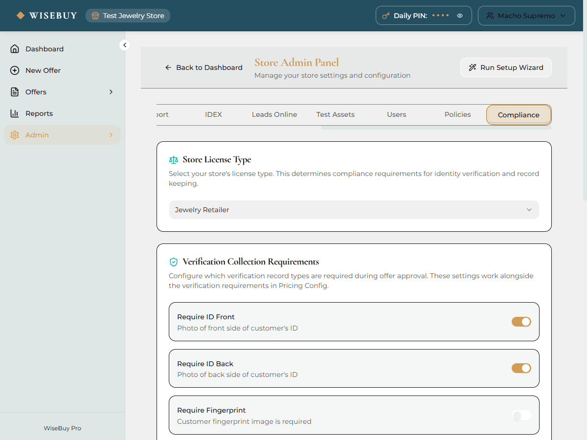Click the Admin gear icon
Image resolution: width=587 pixels, height=440 pixels.
point(15,134)
